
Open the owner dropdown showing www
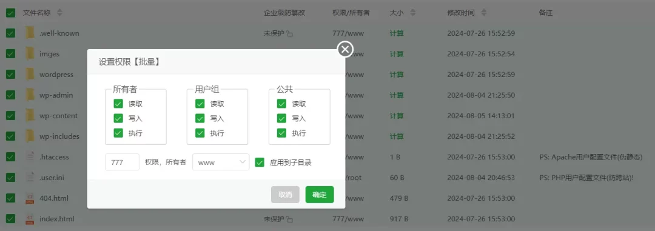pyautogui.click(x=221, y=162)
